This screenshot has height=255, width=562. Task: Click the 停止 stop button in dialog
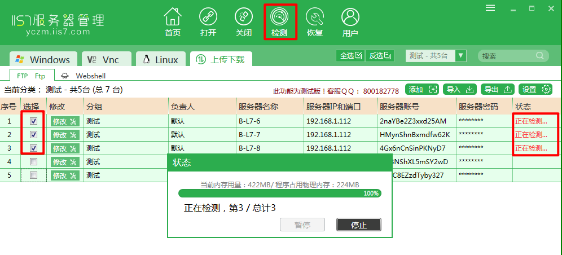pyautogui.click(x=359, y=225)
